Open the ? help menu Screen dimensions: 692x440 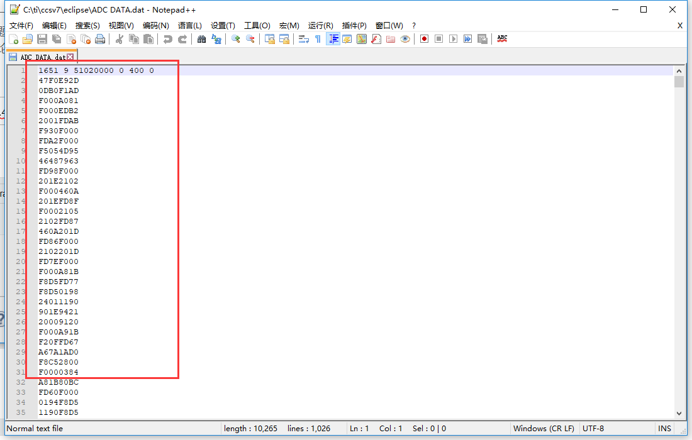(x=413, y=26)
